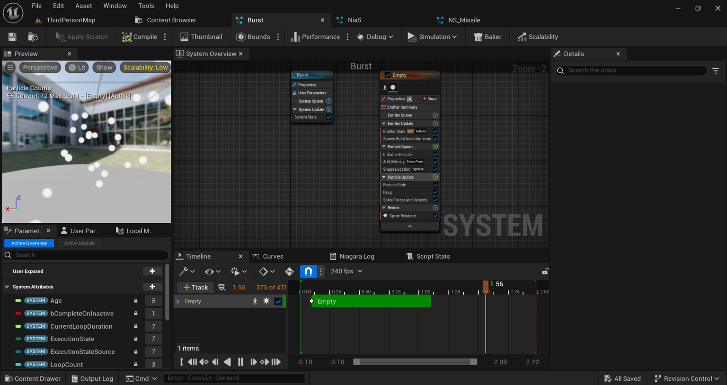The image size is (727, 385).
Task: Open the Script Stats tab
Action: 428,256
